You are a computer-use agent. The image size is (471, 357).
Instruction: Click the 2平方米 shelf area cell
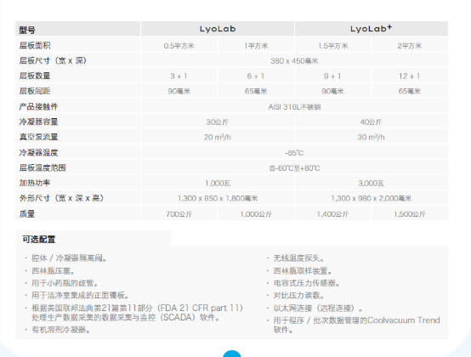coord(410,46)
